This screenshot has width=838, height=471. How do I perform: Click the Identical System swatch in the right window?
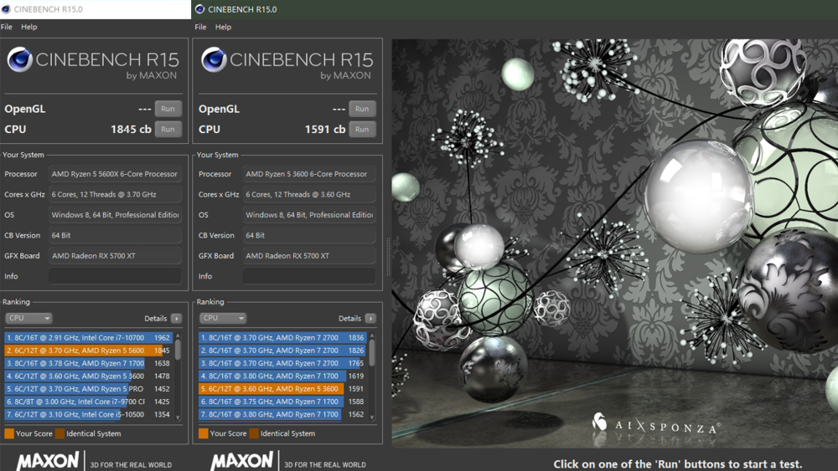pyautogui.click(x=254, y=433)
